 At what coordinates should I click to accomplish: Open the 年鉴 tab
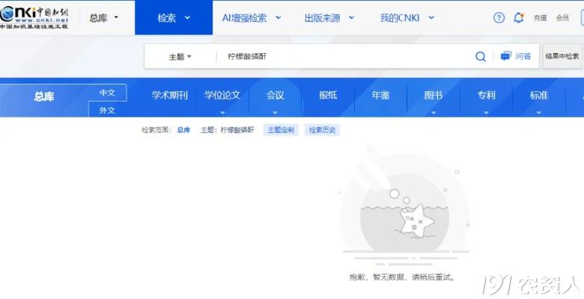click(380, 95)
